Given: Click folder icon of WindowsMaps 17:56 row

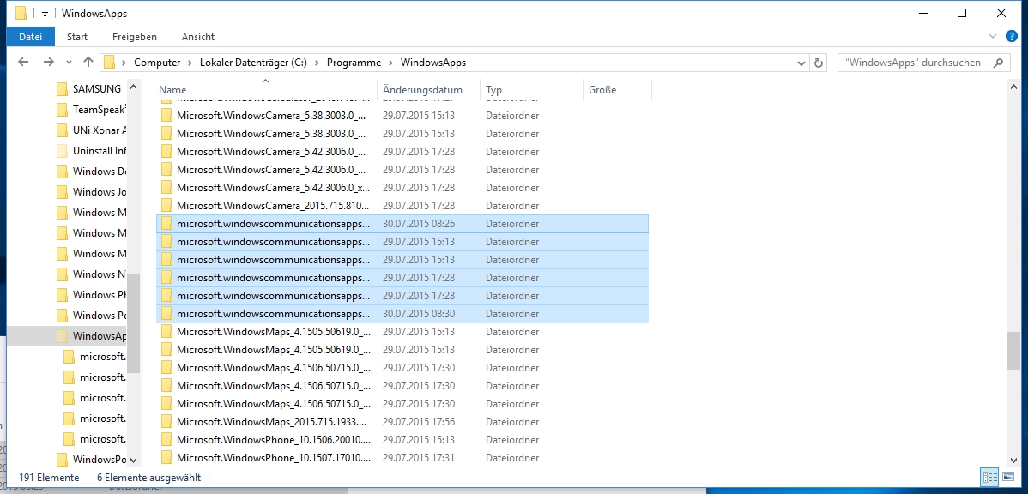Looking at the screenshot, I should pyautogui.click(x=166, y=421).
